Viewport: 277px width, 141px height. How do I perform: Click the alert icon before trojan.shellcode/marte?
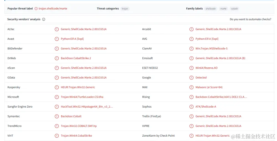tap(36, 9)
